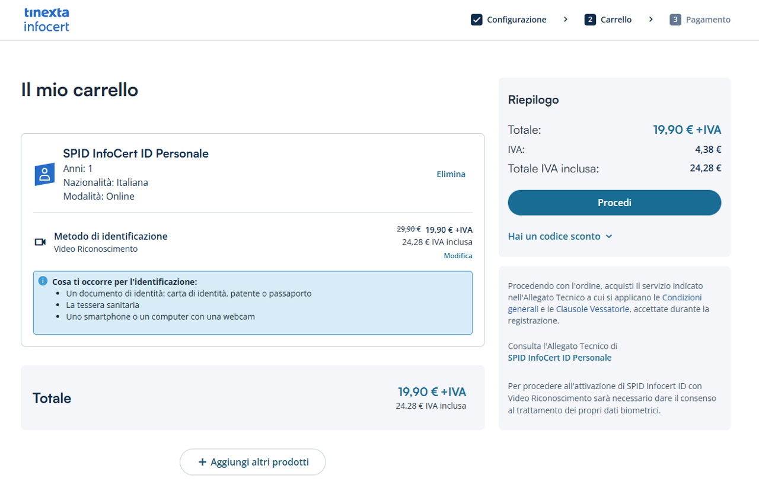Click the video camera identification icon

[x=40, y=242]
